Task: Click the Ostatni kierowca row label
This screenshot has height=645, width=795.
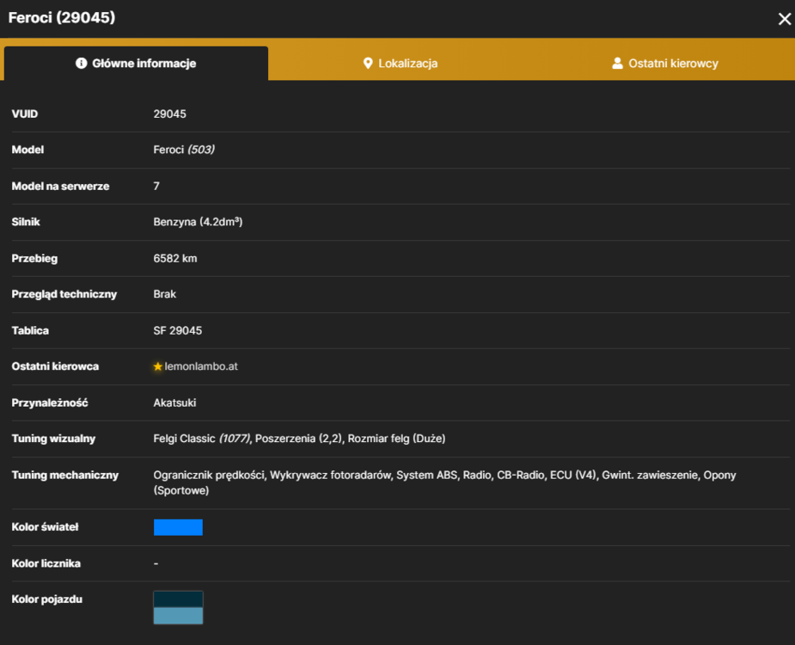Action: [55, 366]
